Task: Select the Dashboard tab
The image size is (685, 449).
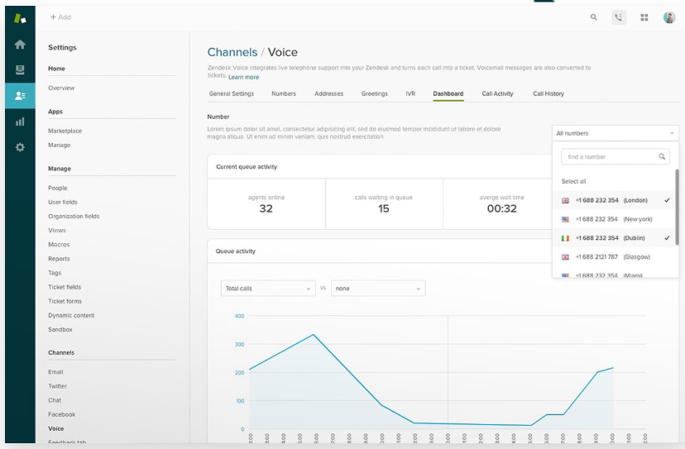Action: (x=448, y=93)
